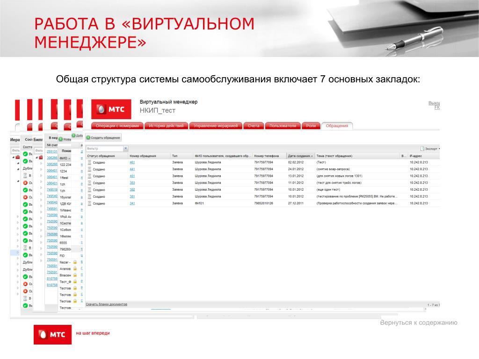
Task: Click the MTC logo in application header
Action: tap(111, 109)
